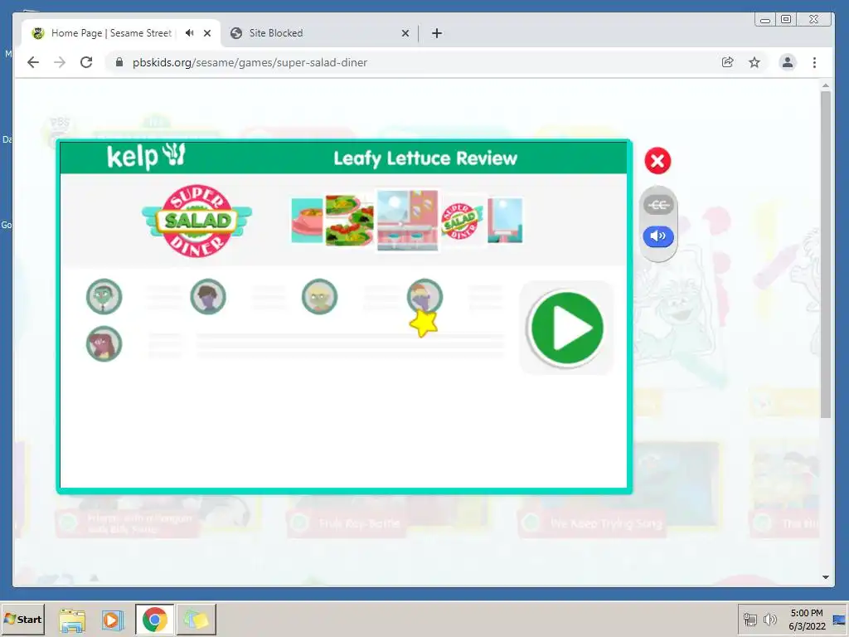Viewport: 849px width, 637px height.
Task: Open the Chrome profile menu
Action: 788,62
